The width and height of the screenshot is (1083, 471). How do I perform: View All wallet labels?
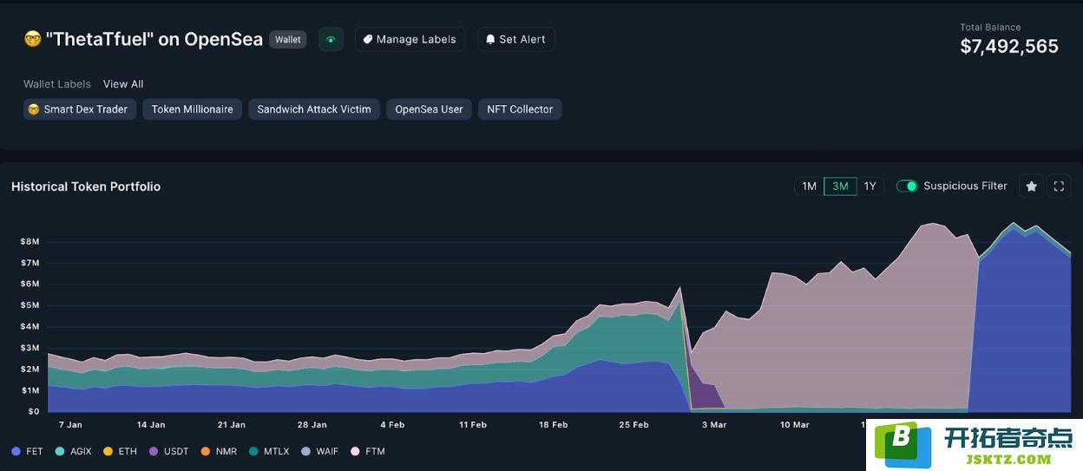[x=123, y=84]
